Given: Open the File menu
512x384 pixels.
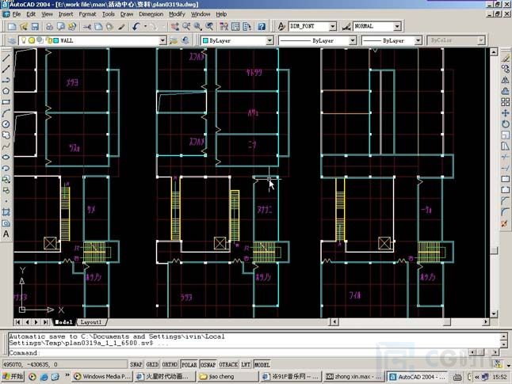Looking at the screenshot, I should pos(17,14).
